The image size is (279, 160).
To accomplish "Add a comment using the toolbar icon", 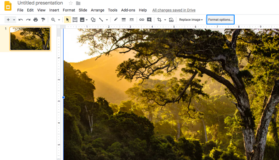I will pyautogui.click(x=149, y=20).
